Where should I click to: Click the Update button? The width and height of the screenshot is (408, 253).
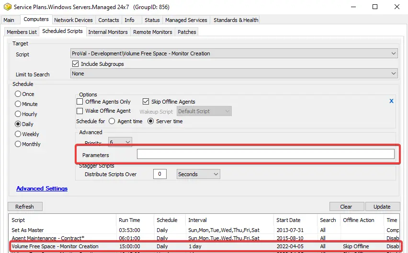point(383,207)
